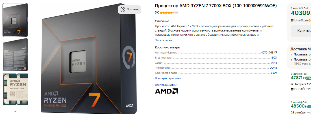Show next thumbnails with down chevron
Viewport: 311px width, 114px height.
(15, 111)
